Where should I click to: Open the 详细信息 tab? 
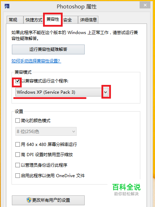click(88, 20)
